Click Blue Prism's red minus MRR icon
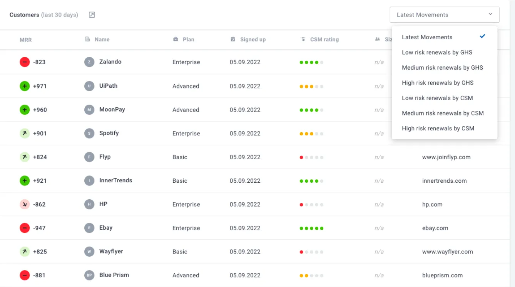The width and height of the screenshot is (515, 287). coord(25,275)
